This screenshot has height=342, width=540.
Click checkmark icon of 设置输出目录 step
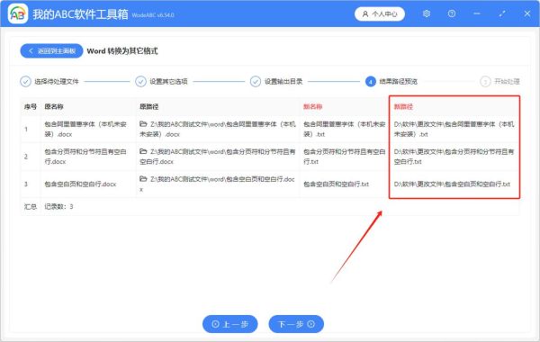[256, 82]
